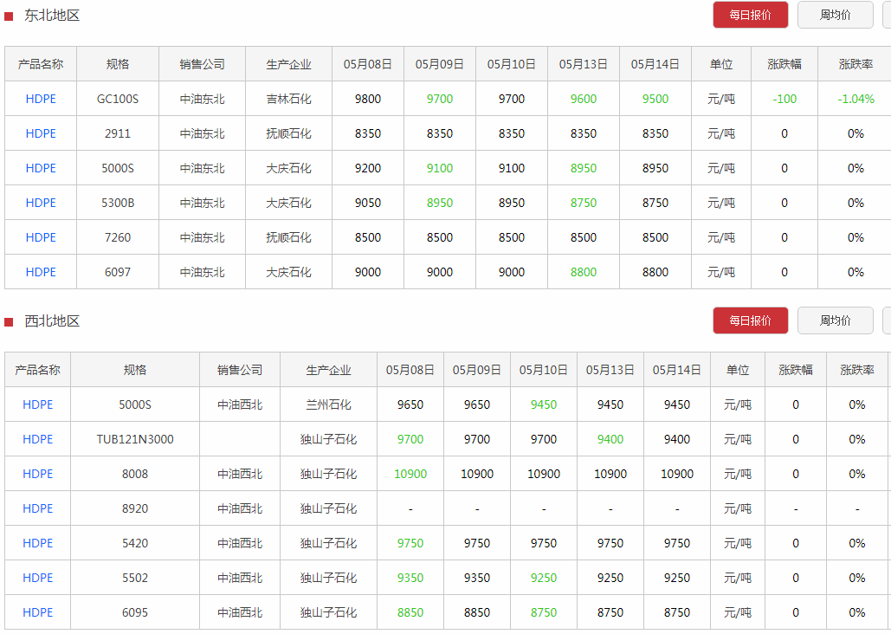The image size is (891, 634).
Task: Click the 6095 specification cell
Action: (x=135, y=613)
